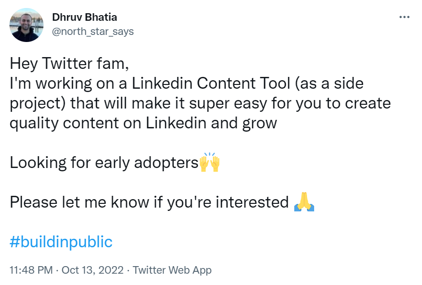The height and width of the screenshot is (285, 422).
Task: Open the tweet's more options menu
Action: [404, 17]
